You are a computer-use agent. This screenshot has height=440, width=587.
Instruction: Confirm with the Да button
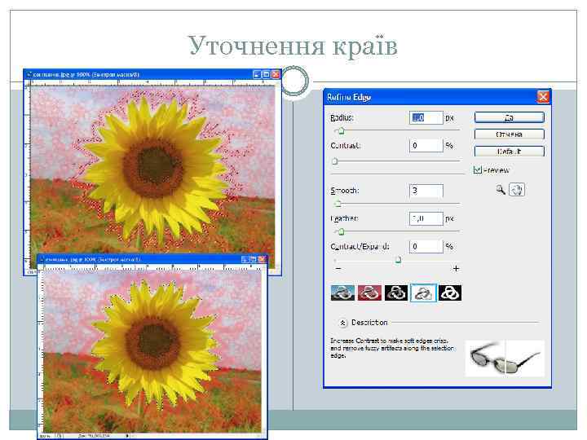coord(509,117)
